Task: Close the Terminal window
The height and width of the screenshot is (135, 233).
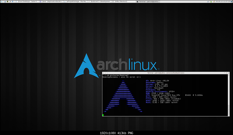Action: point(103,73)
